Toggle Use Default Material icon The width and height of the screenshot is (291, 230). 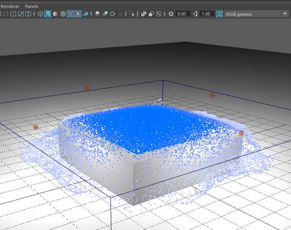[56, 14]
